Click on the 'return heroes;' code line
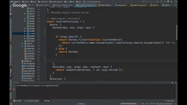The image size is (187, 105). tap(68, 52)
